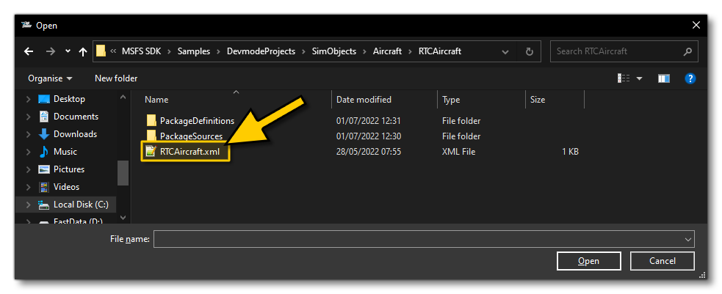Click the folder icon in address bar
722x294 pixels.
tap(101, 51)
